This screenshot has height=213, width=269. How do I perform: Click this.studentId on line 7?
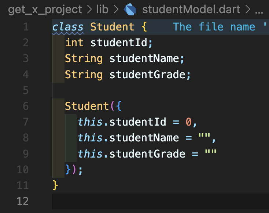(x=122, y=122)
